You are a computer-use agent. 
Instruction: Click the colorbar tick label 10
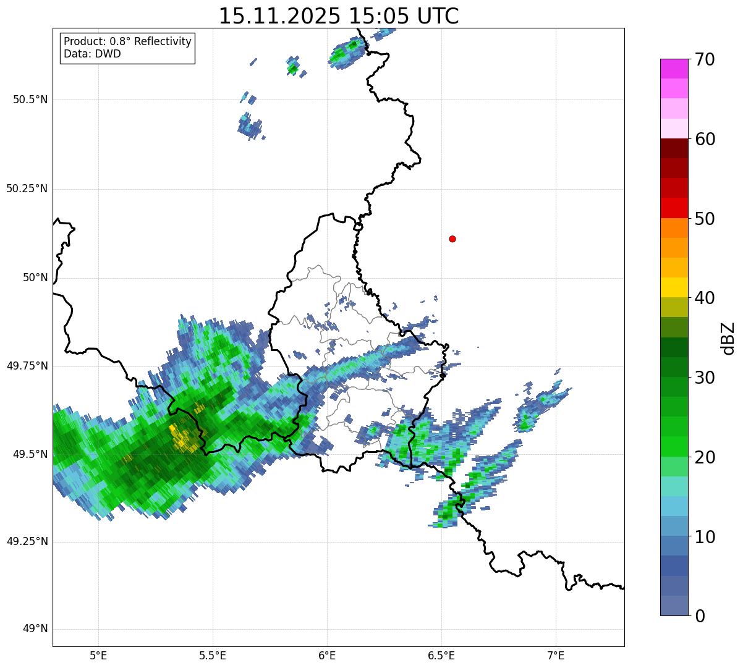click(705, 536)
